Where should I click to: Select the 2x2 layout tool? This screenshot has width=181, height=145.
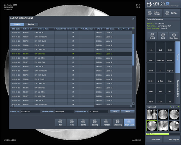(160, 47)
